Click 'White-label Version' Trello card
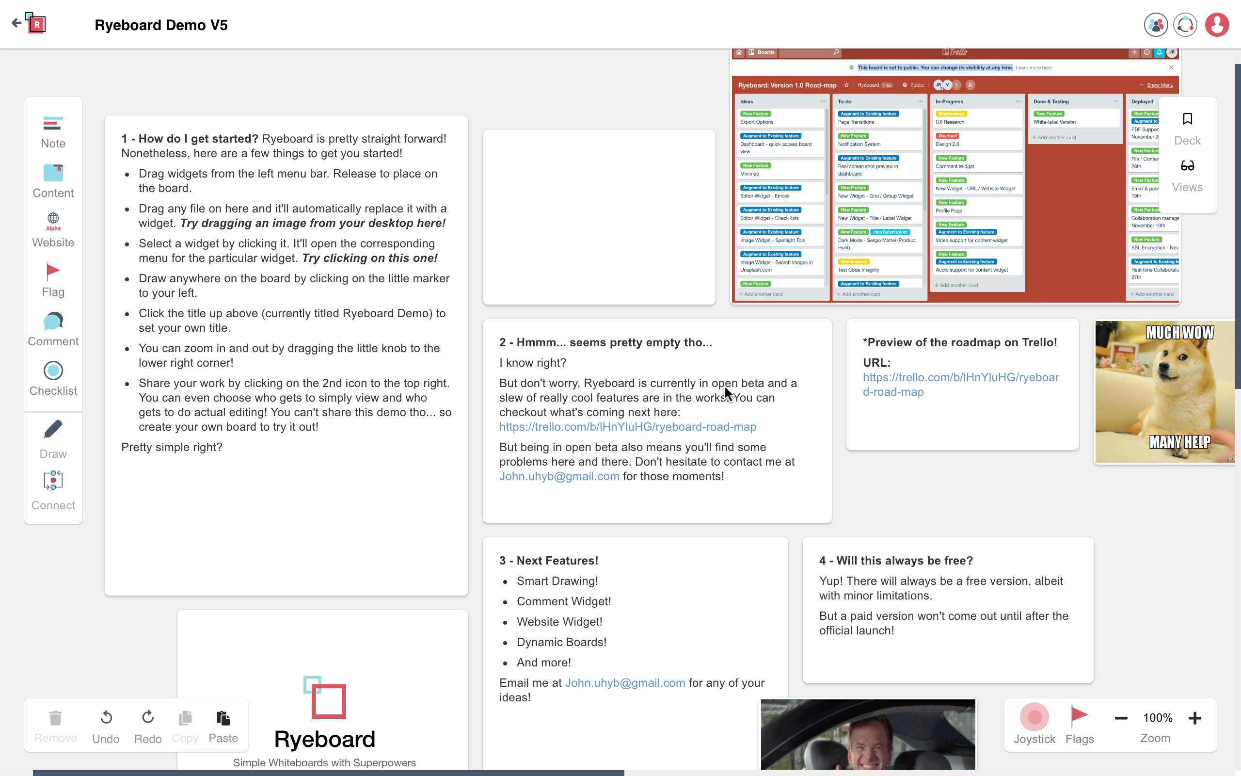1241x776 pixels. click(x=1075, y=118)
